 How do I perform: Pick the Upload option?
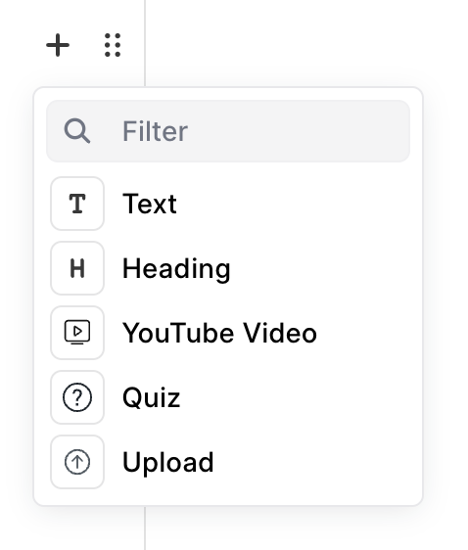pyautogui.click(x=228, y=462)
